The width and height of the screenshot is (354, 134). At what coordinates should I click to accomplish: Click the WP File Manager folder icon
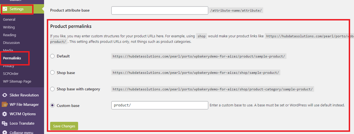(4, 104)
